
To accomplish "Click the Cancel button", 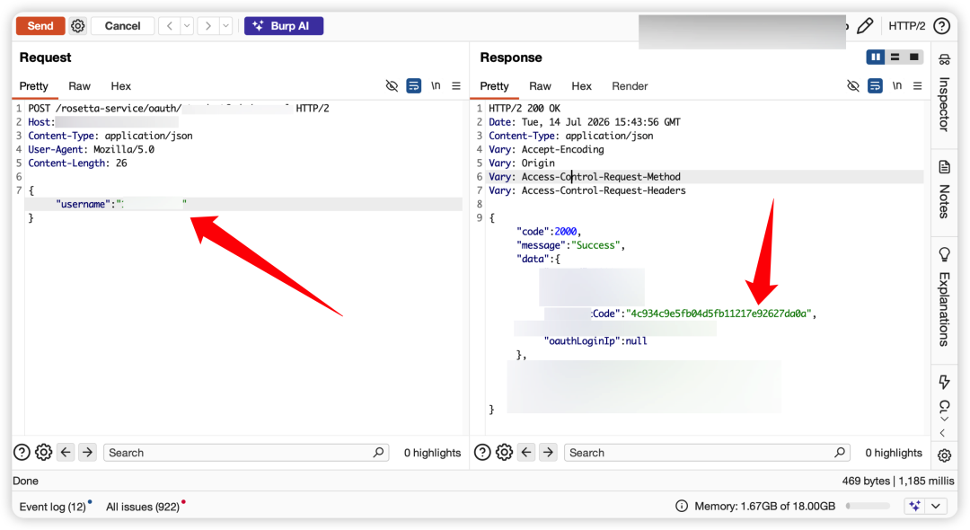I will click(122, 26).
